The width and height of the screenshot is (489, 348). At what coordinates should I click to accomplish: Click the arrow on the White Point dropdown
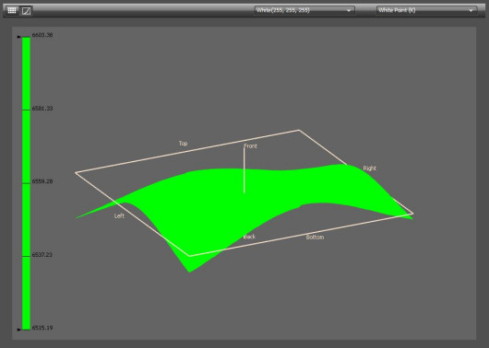471,11
